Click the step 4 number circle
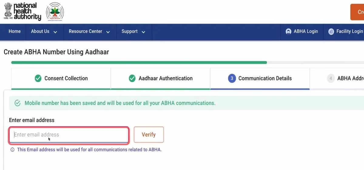 (331, 78)
